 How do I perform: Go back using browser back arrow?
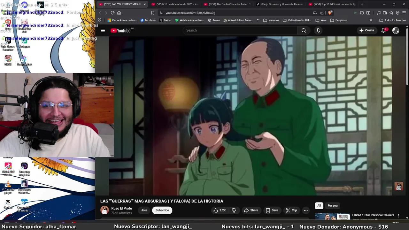click(100, 13)
